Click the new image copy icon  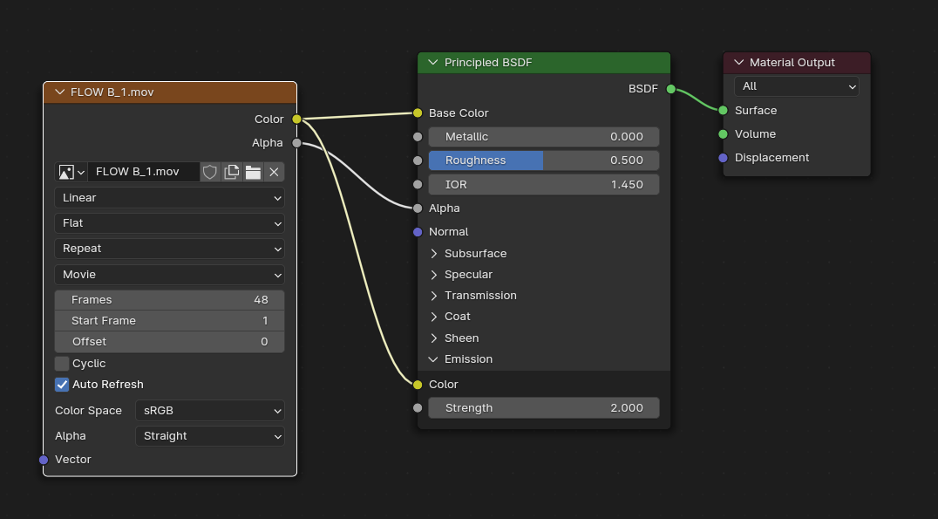tap(231, 172)
